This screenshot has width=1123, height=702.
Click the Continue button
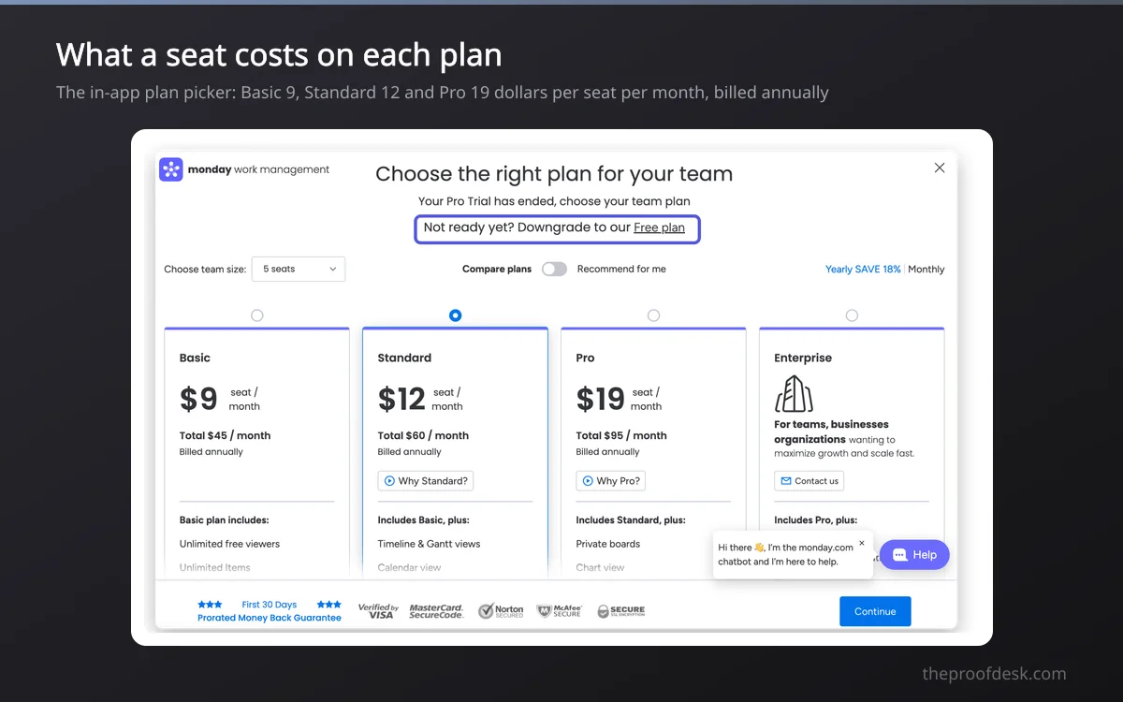875,611
